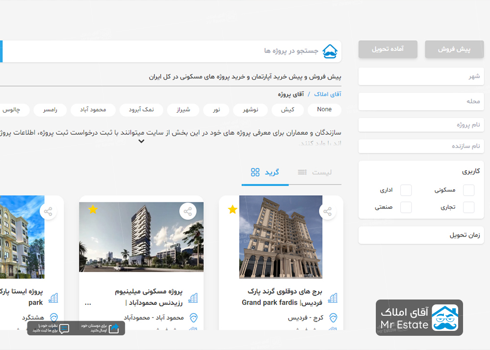This screenshot has height=350, width=490.
Task: Tick the صنعتی usage checkbox
Action: pos(406,207)
